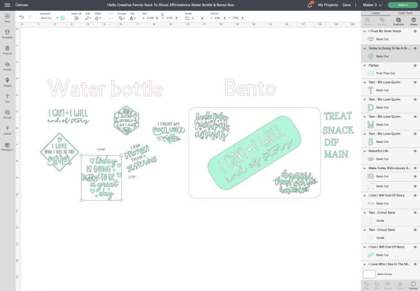The width and height of the screenshot is (420, 291).
Task: Open the Images library
Action: tap(7, 82)
